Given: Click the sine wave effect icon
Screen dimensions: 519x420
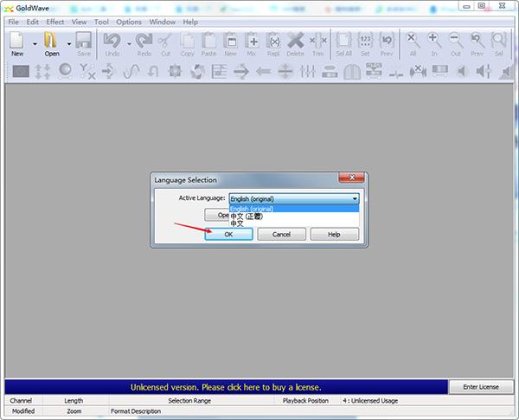Looking at the screenshot, I should (131, 71).
